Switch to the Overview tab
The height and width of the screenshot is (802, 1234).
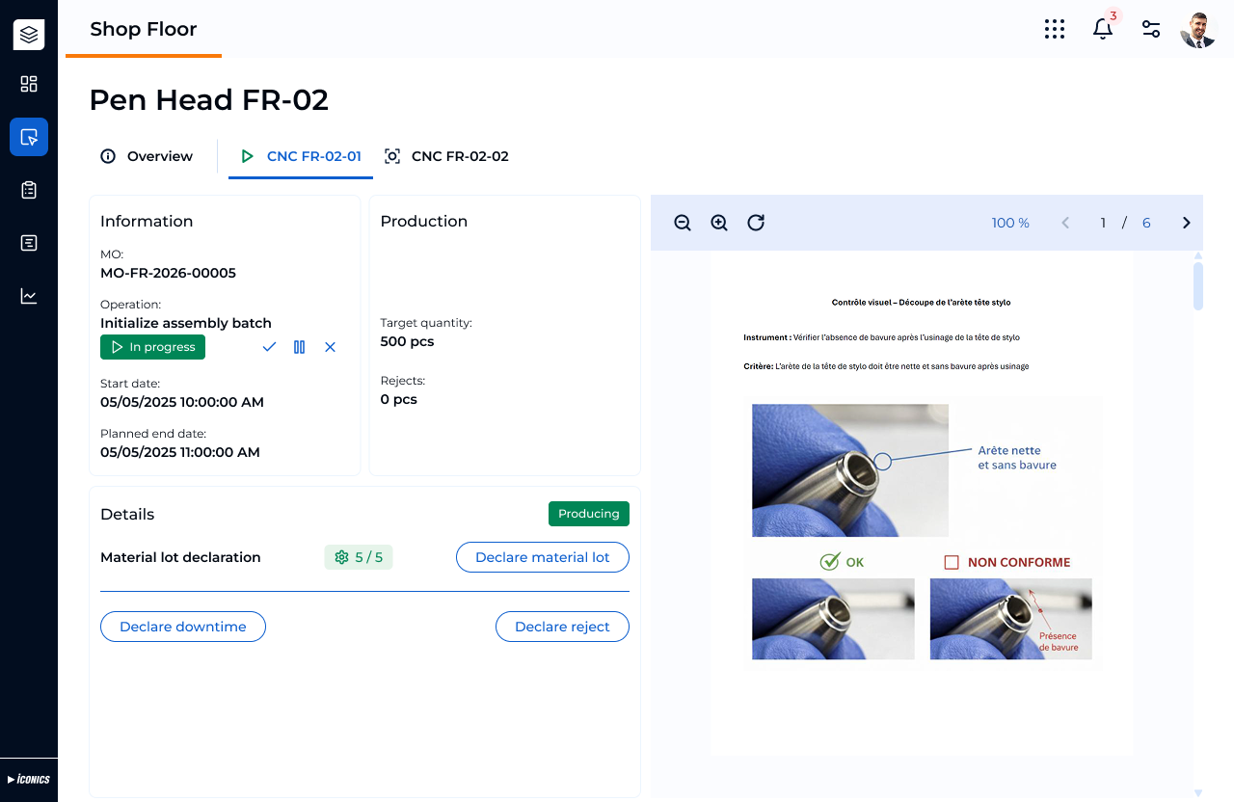point(147,156)
